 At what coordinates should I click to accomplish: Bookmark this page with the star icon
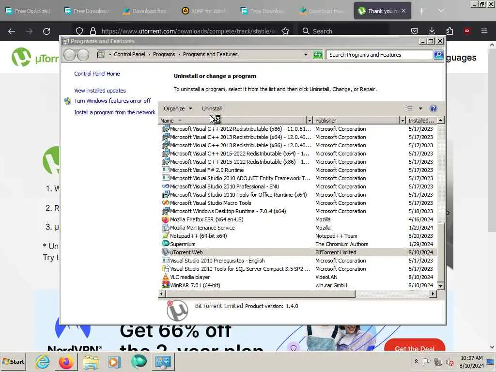(285, 31)
